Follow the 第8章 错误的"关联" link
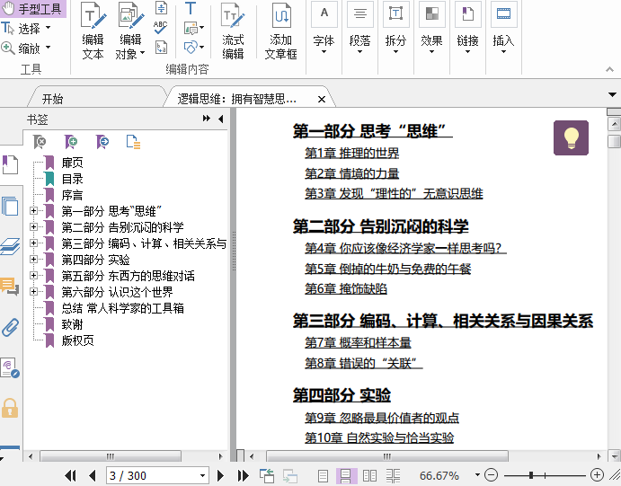The image size is (621, 486). pyautogui.click(x=364, y=363)
